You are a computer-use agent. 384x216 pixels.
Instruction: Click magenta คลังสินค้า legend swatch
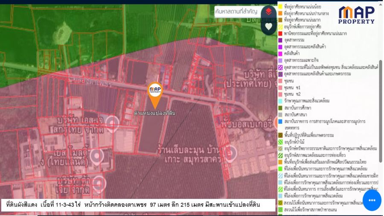(x=280, y=54)
